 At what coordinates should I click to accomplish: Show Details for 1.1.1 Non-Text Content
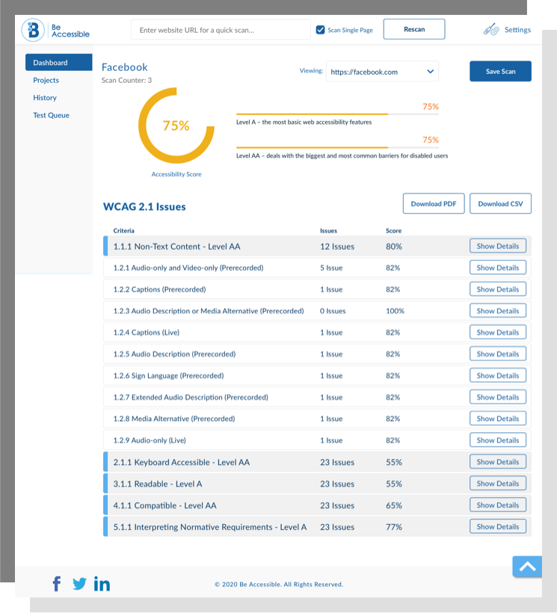pyautogui.click(x=498, y=246)
